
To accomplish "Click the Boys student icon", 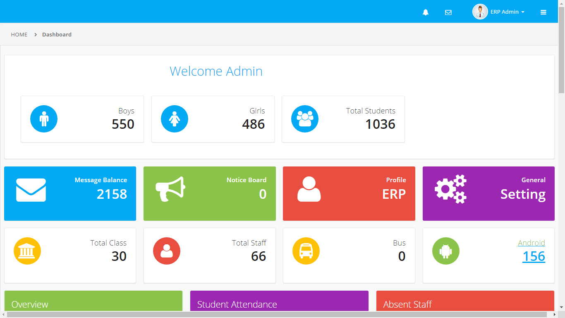I will click(44, 119).
